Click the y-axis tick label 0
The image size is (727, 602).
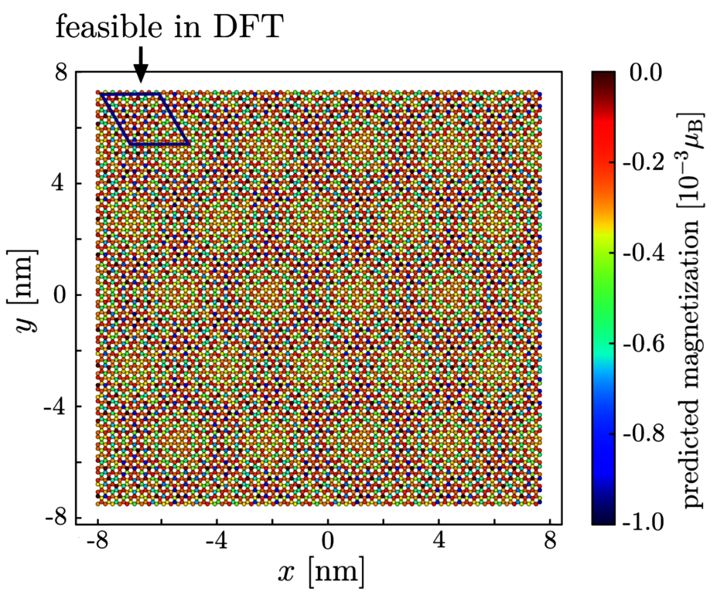point(61,295)
